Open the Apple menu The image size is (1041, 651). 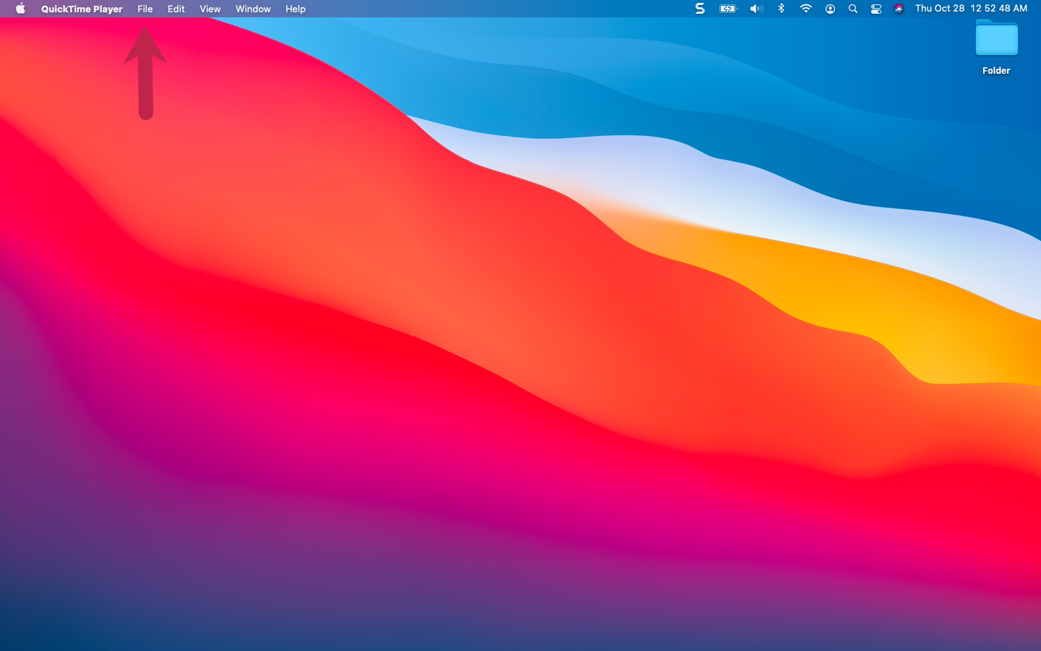coord(20,9)
